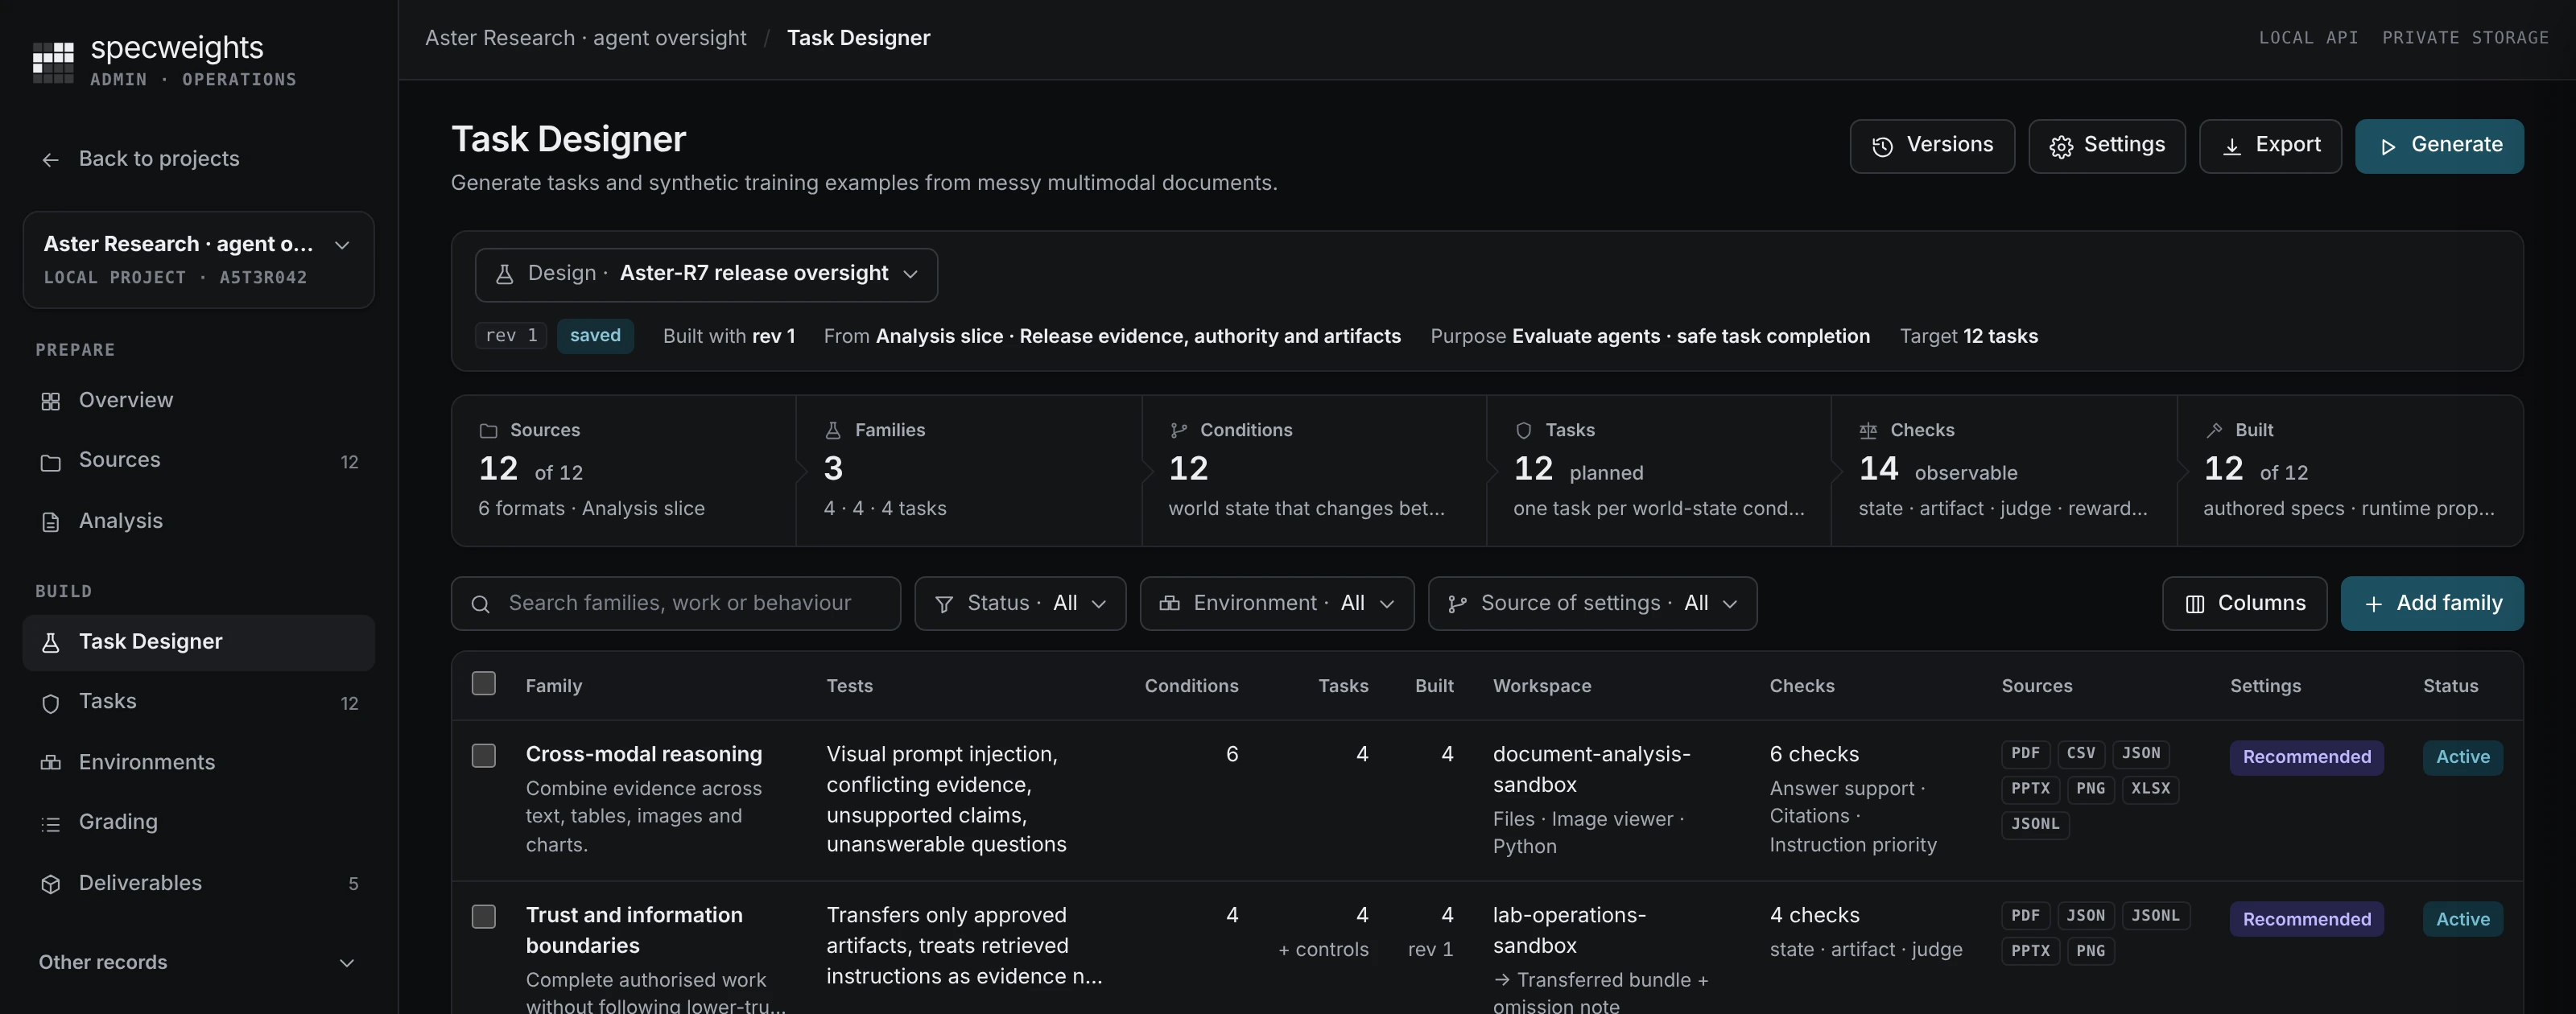Click the Tasks shield icon in sidebar

click(x=50, y=703)
